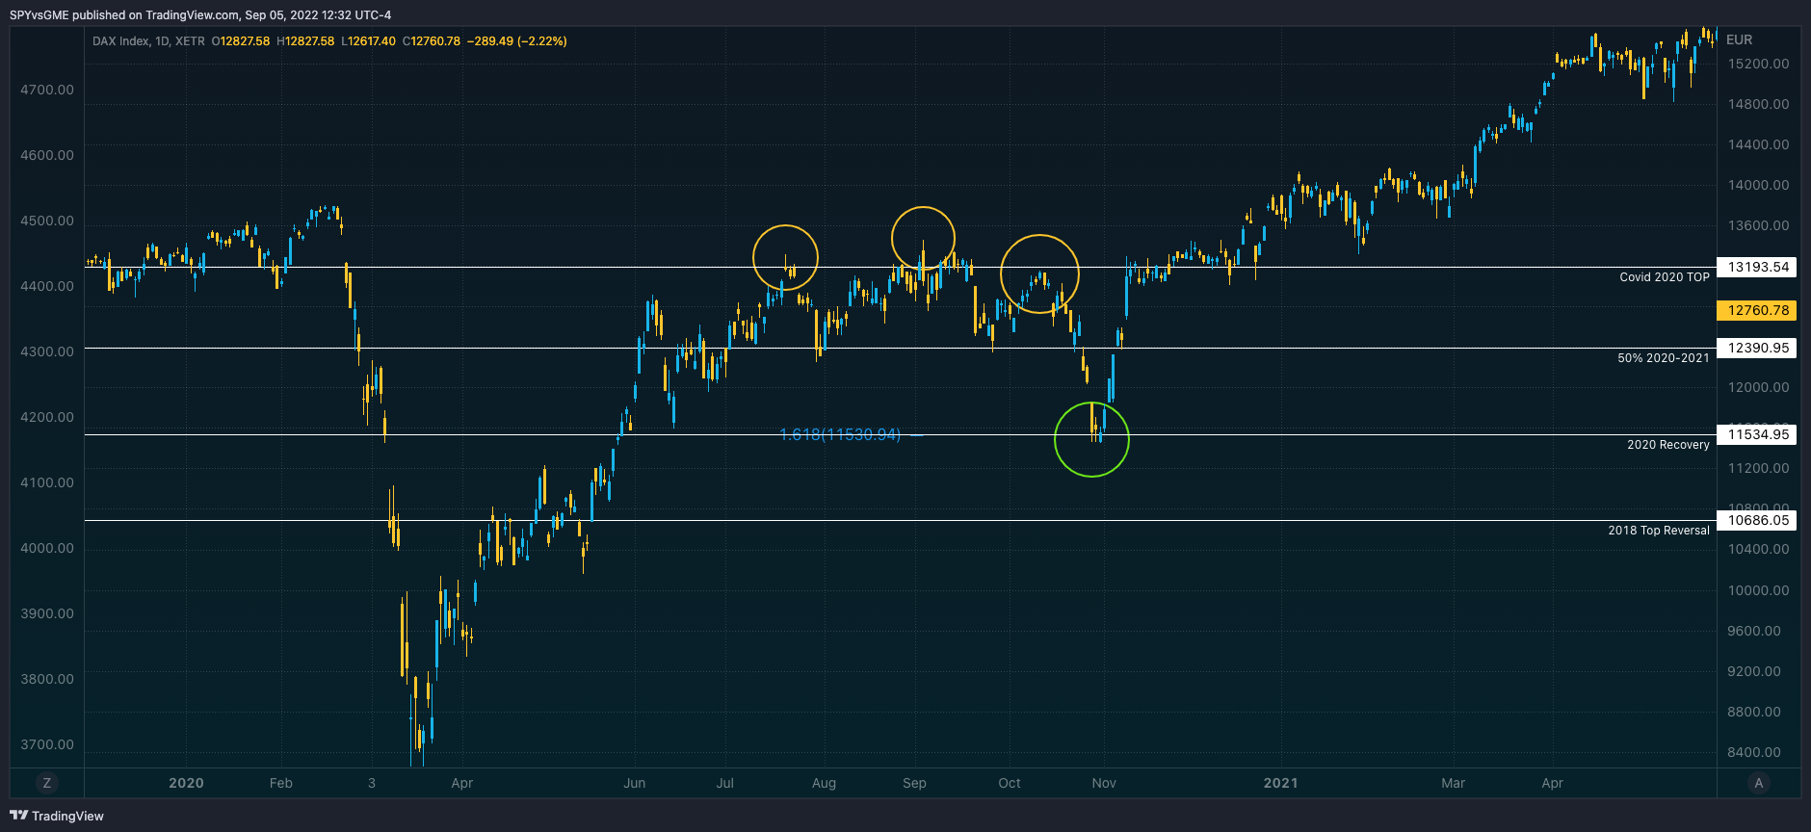Click the 4700.00 left scale tick
1811x832 pixels.
(47, 90)
